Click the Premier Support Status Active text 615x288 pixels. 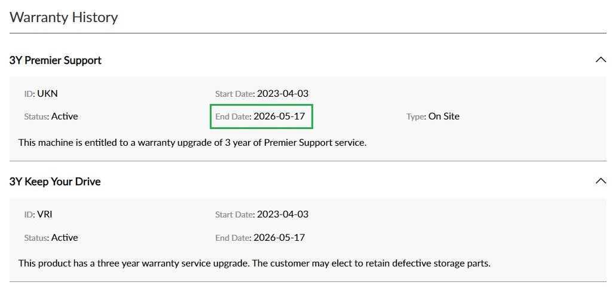[x=64, y=117]
